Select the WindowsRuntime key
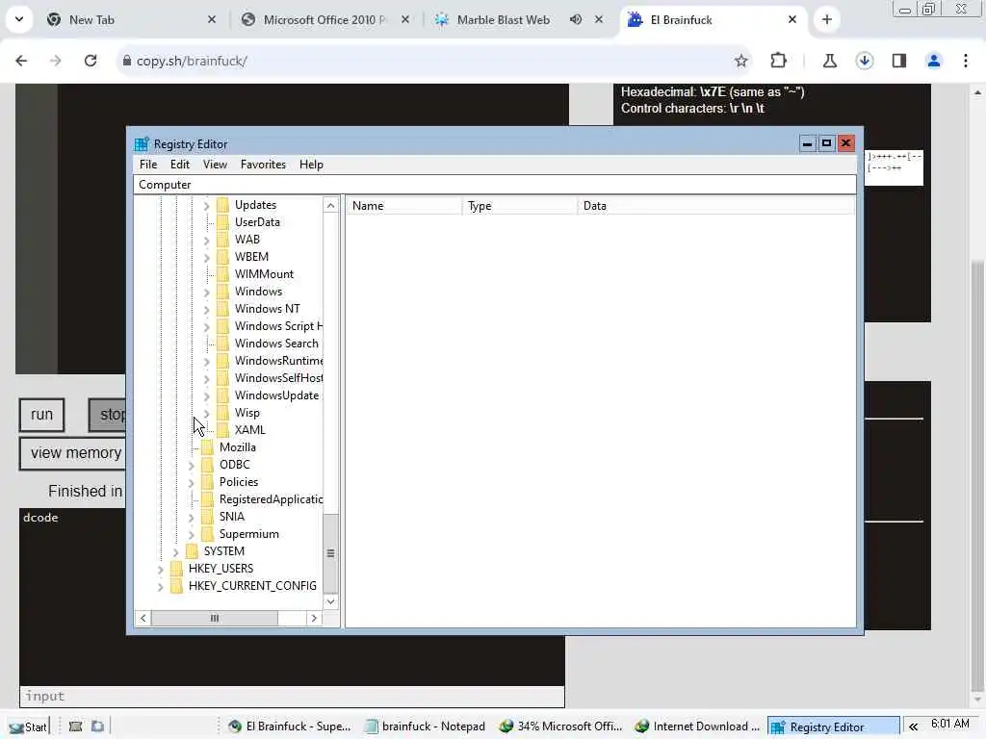The width and height of the screenshot is (986, 739). pos(278,361)
